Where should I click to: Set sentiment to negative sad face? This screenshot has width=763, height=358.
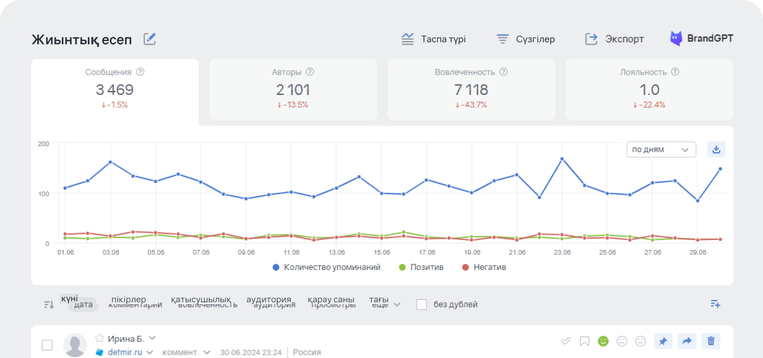[640, 341]
